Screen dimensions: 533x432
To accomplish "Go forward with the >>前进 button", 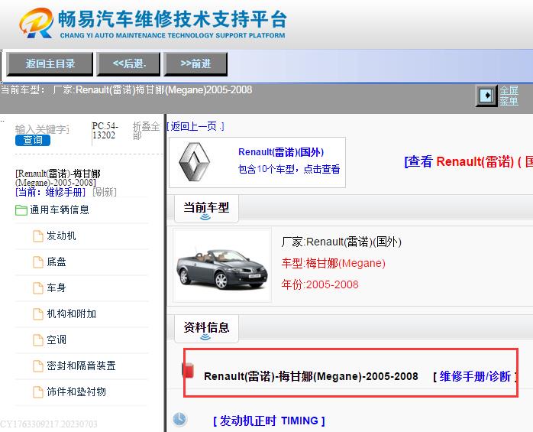I will 195,64.
